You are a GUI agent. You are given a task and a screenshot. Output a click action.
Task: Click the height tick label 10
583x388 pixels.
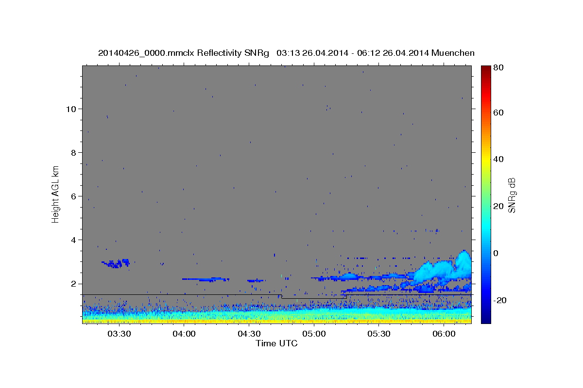coord(71,109)
